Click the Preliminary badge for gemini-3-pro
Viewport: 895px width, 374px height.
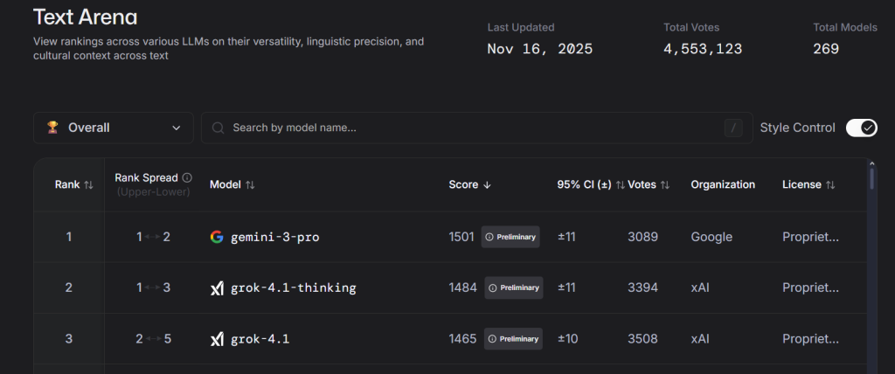511,237
